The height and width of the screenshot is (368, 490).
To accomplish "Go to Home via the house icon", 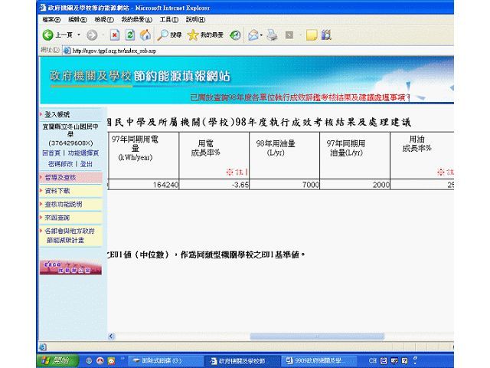I will [145, 35].
